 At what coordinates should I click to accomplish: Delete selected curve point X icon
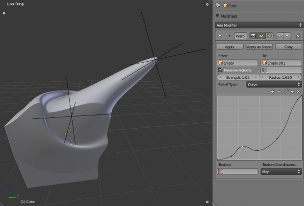[x=299, y=92]
